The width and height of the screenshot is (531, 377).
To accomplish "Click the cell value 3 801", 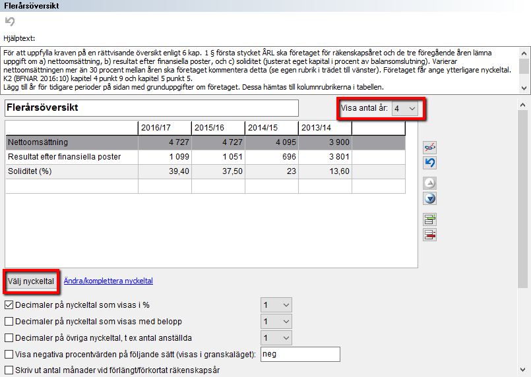I will pyautogui.click(x=325, y=157).
